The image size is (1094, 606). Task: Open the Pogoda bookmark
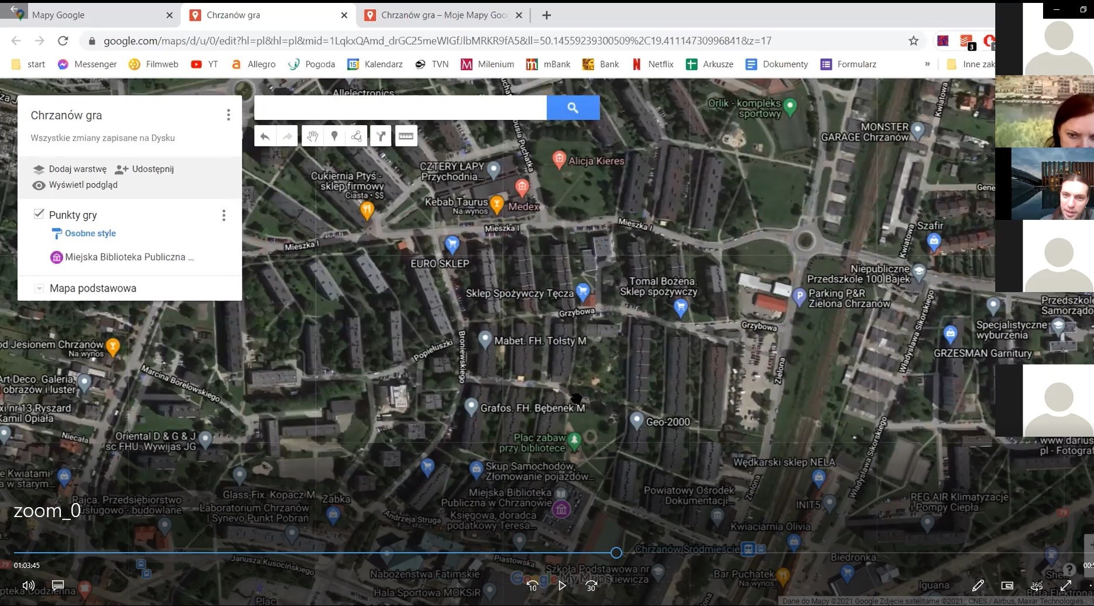[311, 64]
